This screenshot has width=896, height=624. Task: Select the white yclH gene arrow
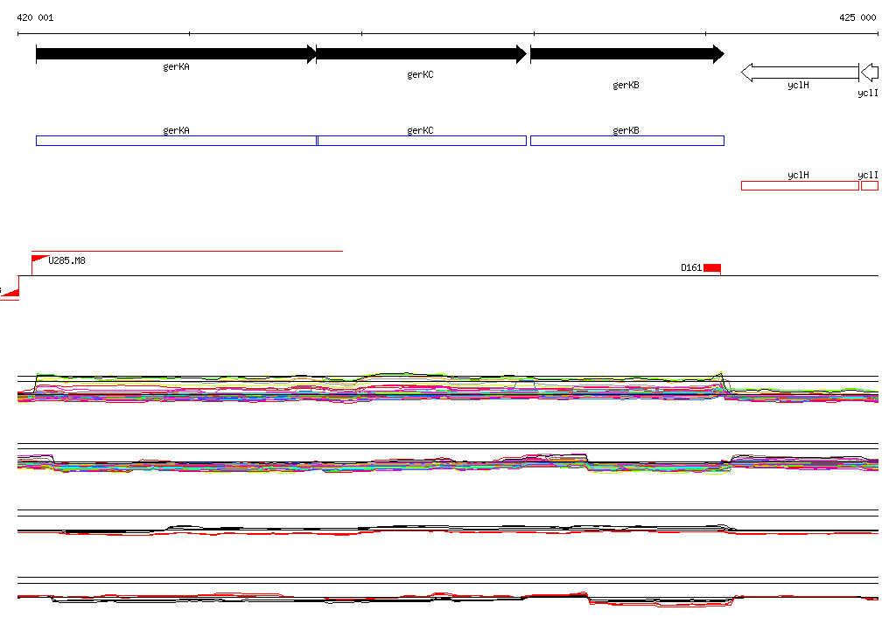click(x=800, y=73)
